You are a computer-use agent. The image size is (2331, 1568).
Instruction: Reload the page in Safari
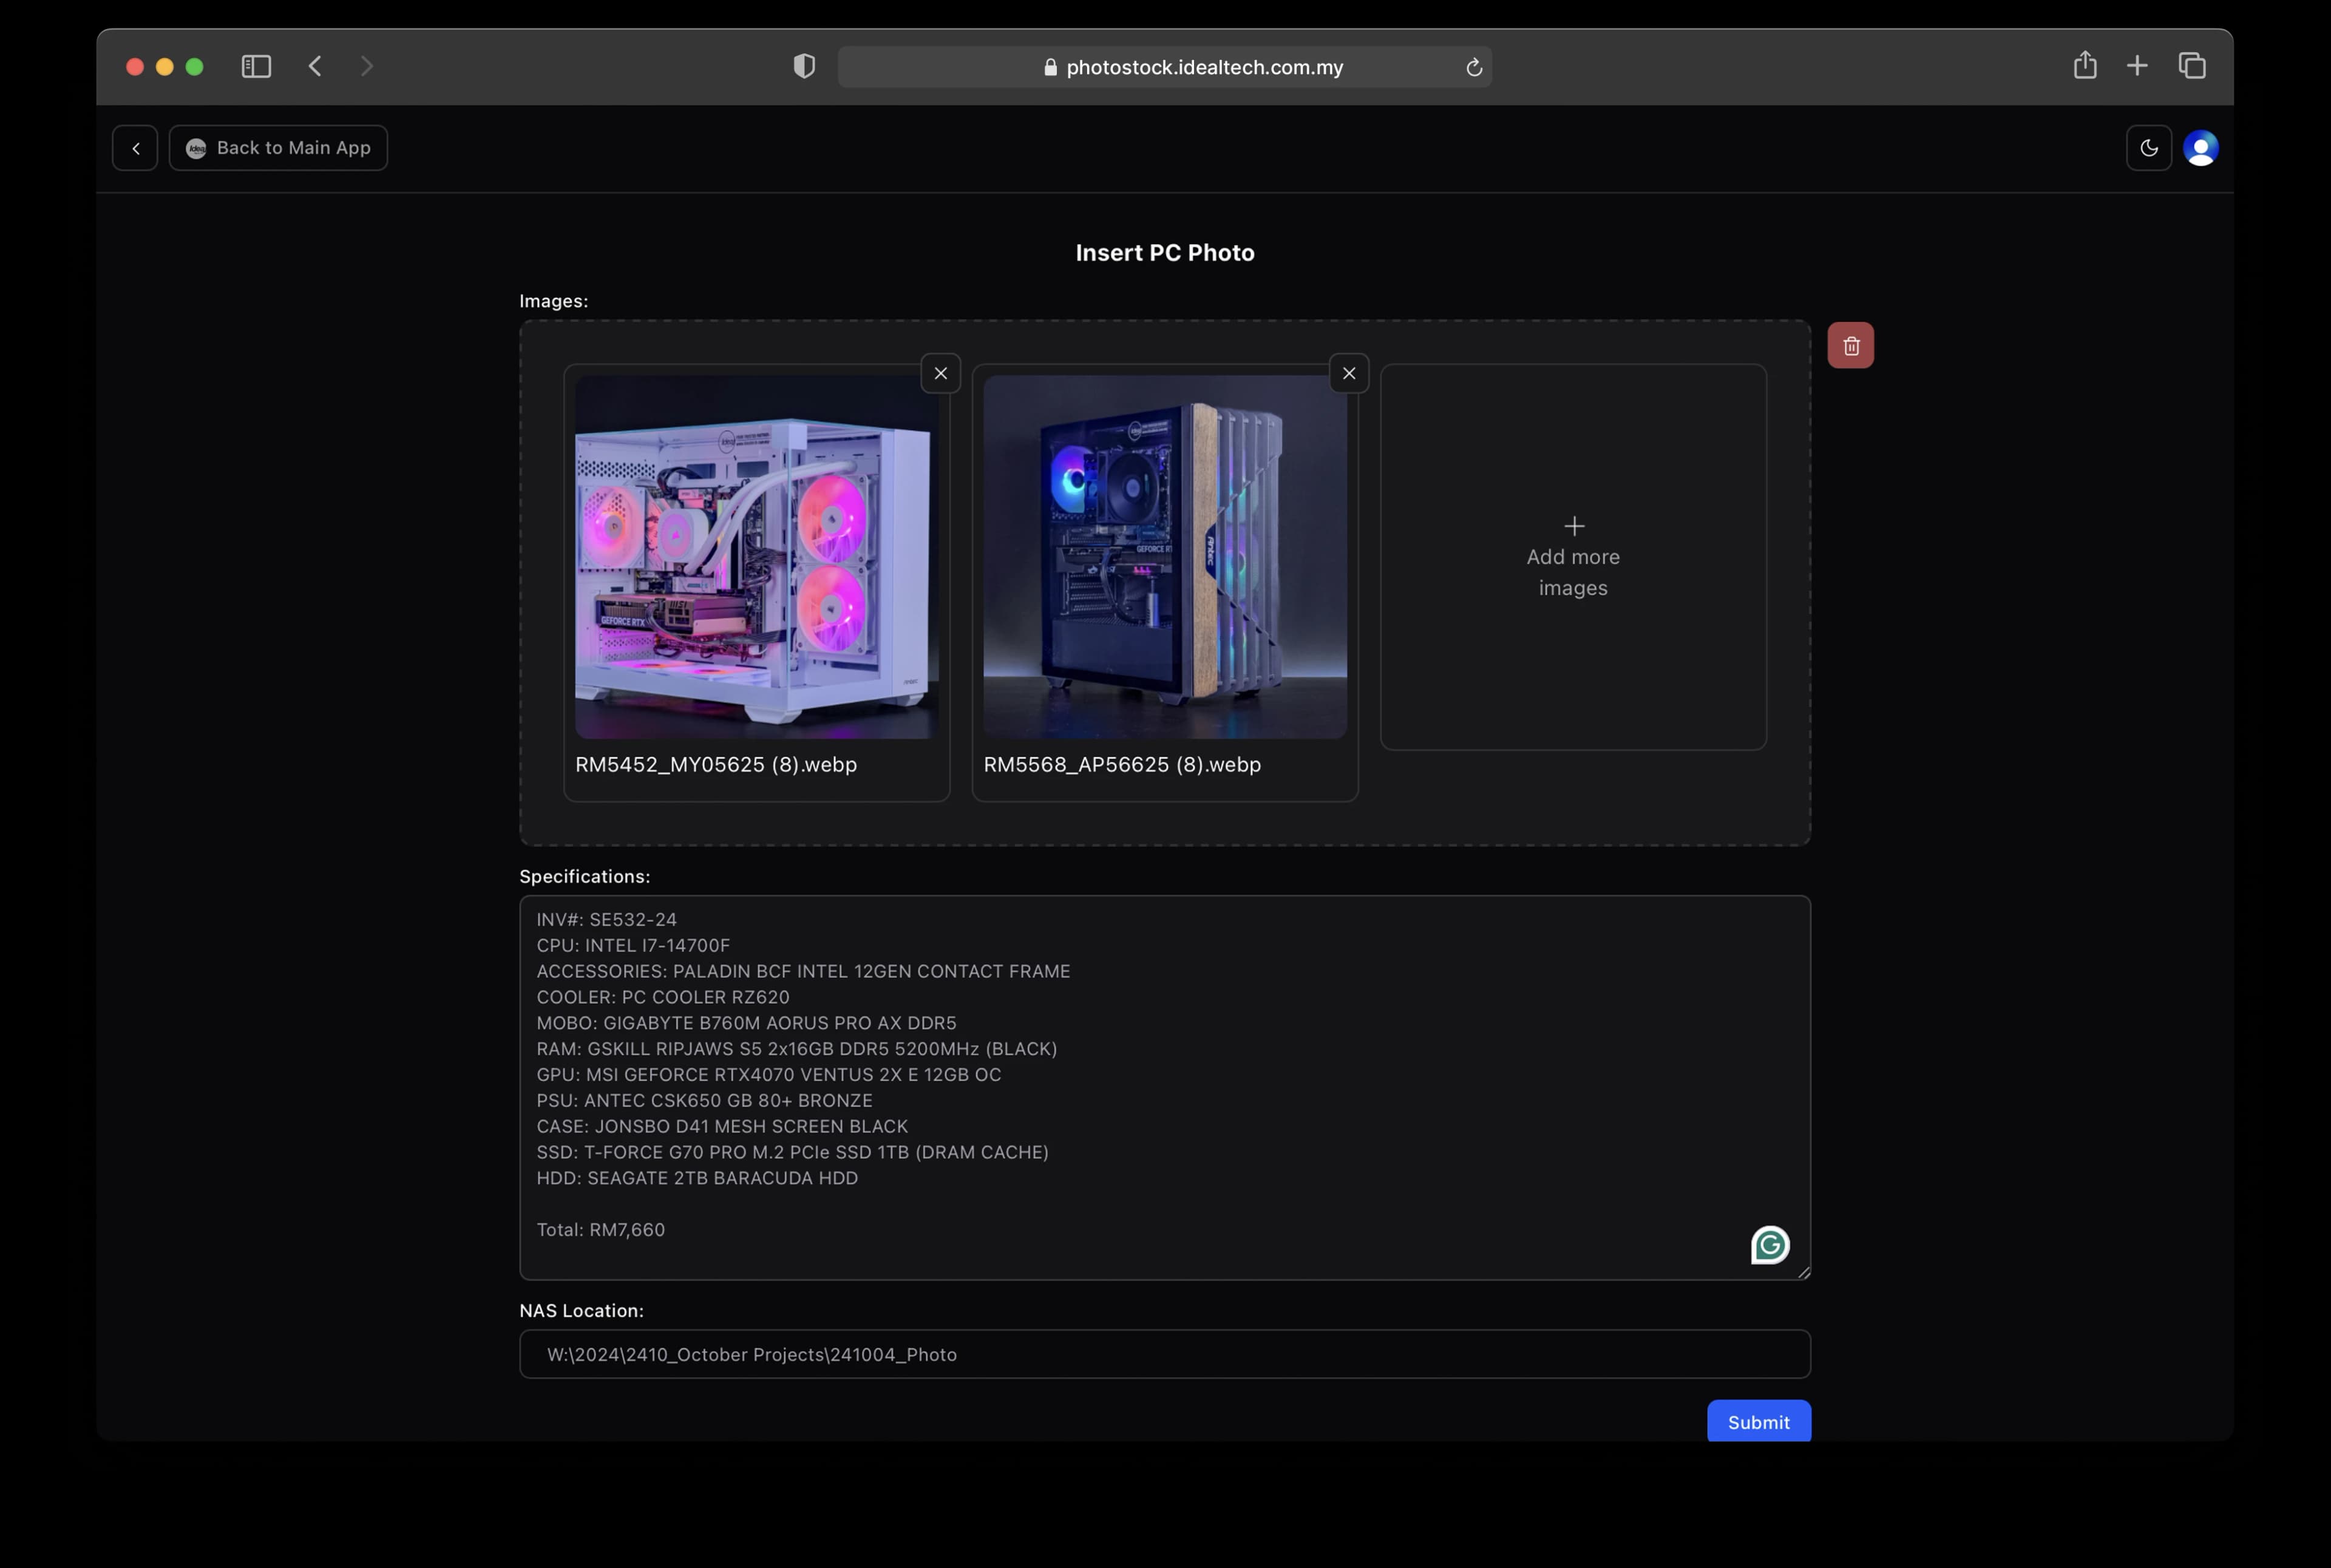pos(1473,67)
